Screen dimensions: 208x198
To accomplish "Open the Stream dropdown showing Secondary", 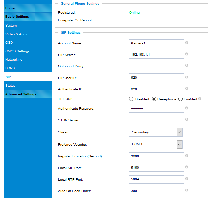I will click(156, 132).
